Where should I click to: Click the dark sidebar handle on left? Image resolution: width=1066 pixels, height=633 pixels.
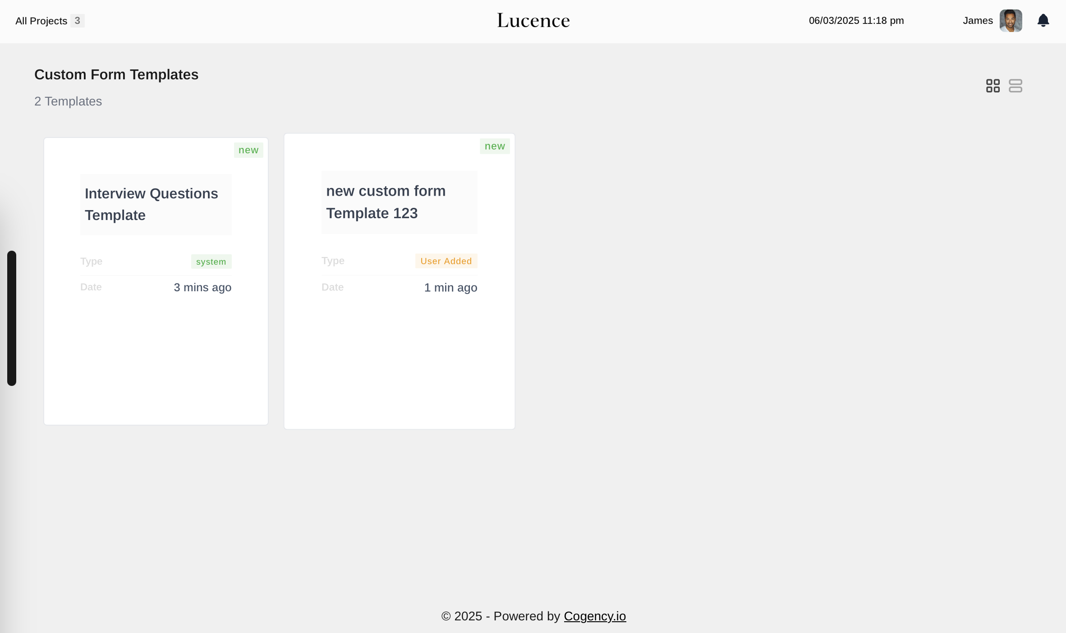pos(12,318)
